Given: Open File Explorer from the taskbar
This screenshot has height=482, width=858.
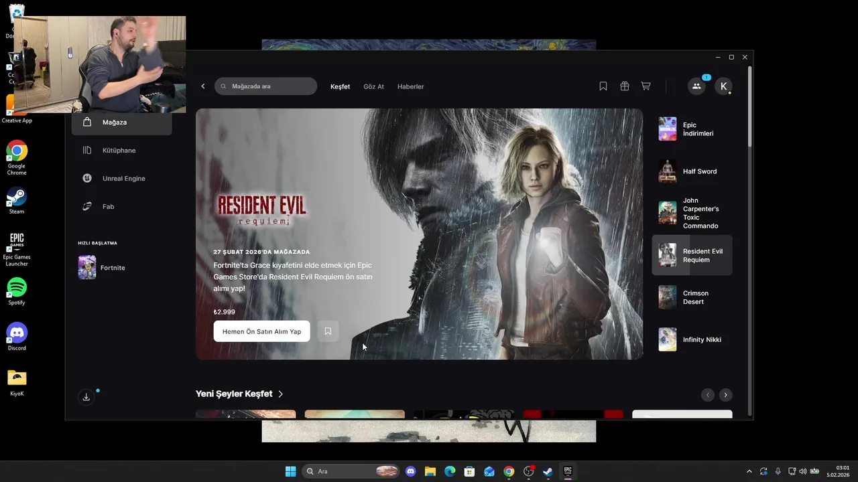Looking at the screenshot, I should pos(430,471).
